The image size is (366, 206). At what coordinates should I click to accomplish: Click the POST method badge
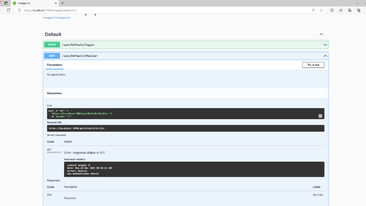[52, 45]
